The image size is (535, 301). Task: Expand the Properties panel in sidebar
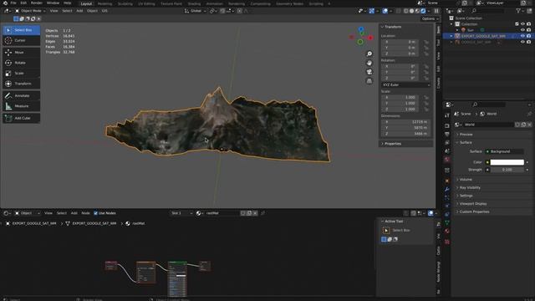tap(392, 144)
